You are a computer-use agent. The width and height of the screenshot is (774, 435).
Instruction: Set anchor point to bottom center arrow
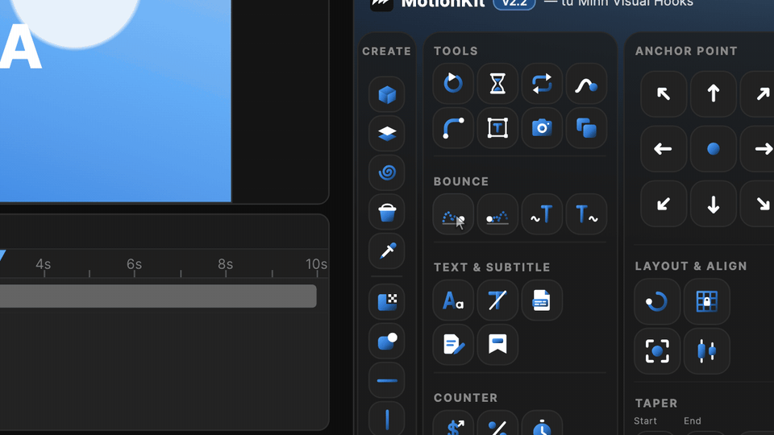pyautogui.click(x=714, y=203)
